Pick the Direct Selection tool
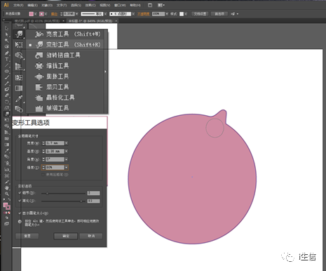Image resolution: width=326 pixels, height=271 pixels. click(x=7, y=34)
